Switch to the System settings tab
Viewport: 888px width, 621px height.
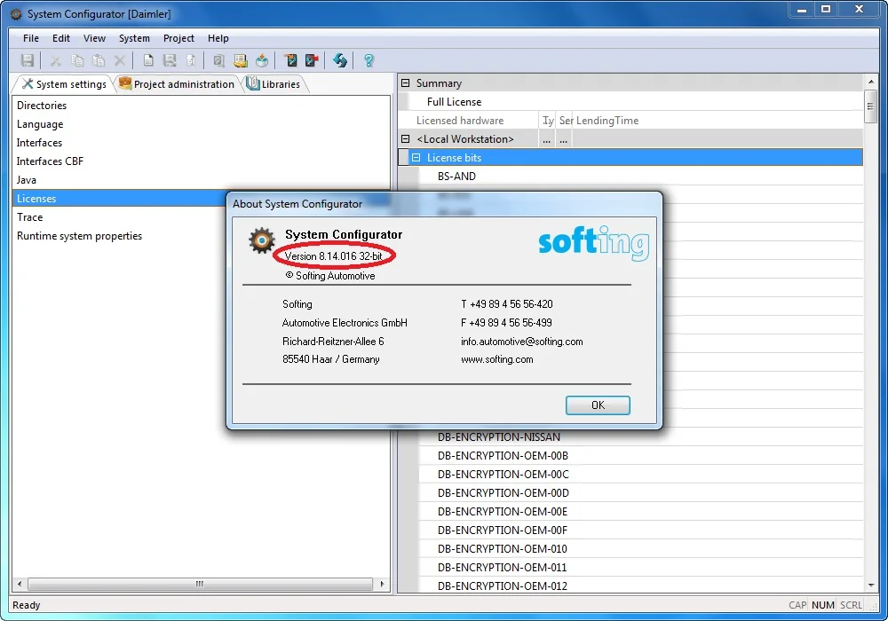pyautogui.click(x=64, y=84)
